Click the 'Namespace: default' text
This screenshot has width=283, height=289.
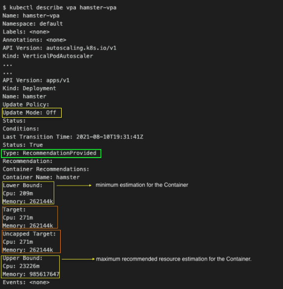pos(33,24)
